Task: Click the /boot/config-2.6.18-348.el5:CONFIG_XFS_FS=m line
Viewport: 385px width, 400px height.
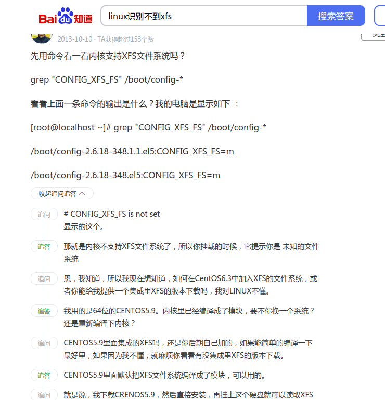Action: click(x=125, y=175)
